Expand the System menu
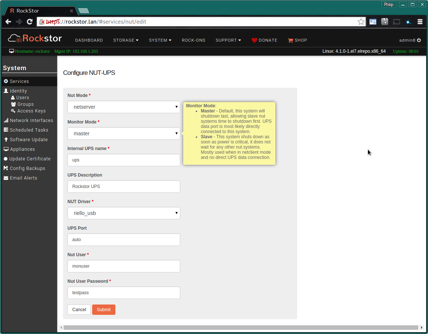The width and height of the screenshot is (428, 334). [x=160, y=40]
